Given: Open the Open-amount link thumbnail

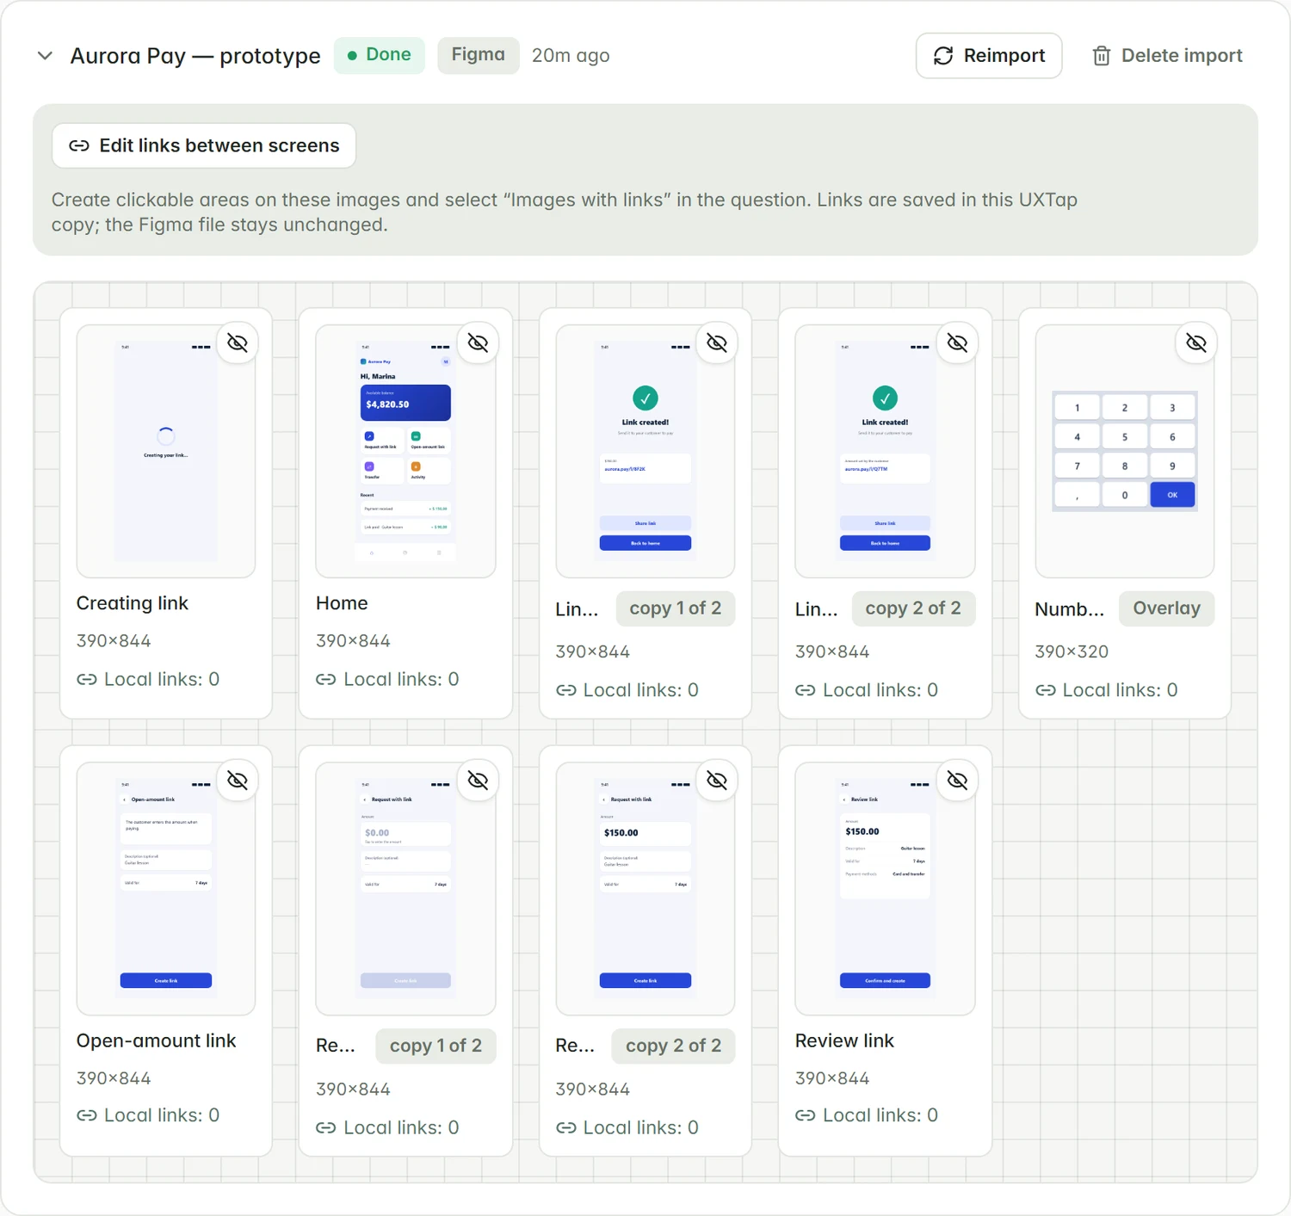Looking at the screenshot, I should tap(166, 888).
